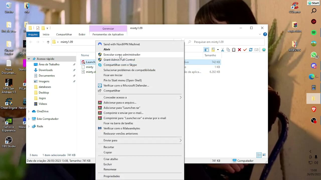This screenshot has width=321, height=180.
Task: Collapse the ribbon with the chevron
Action: [x=260, y=34]
